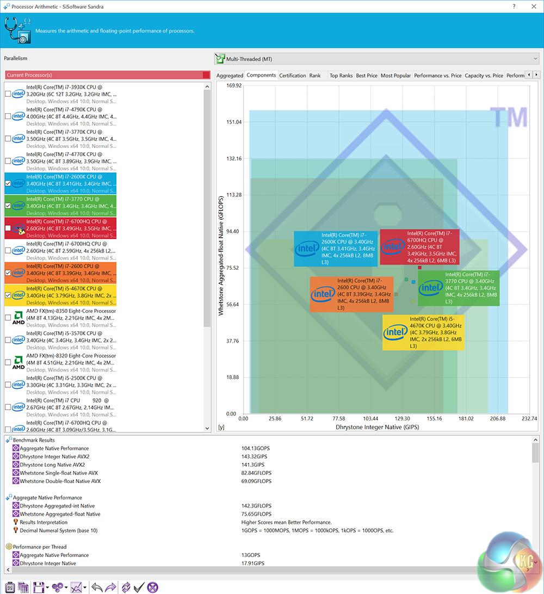Refresh the benchmark with circular arrows icon

click(x=126, y=587)
